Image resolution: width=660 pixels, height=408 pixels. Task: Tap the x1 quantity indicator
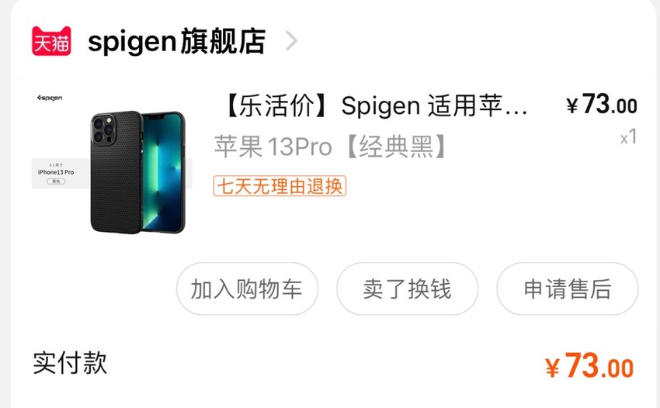tap(629, 137)
